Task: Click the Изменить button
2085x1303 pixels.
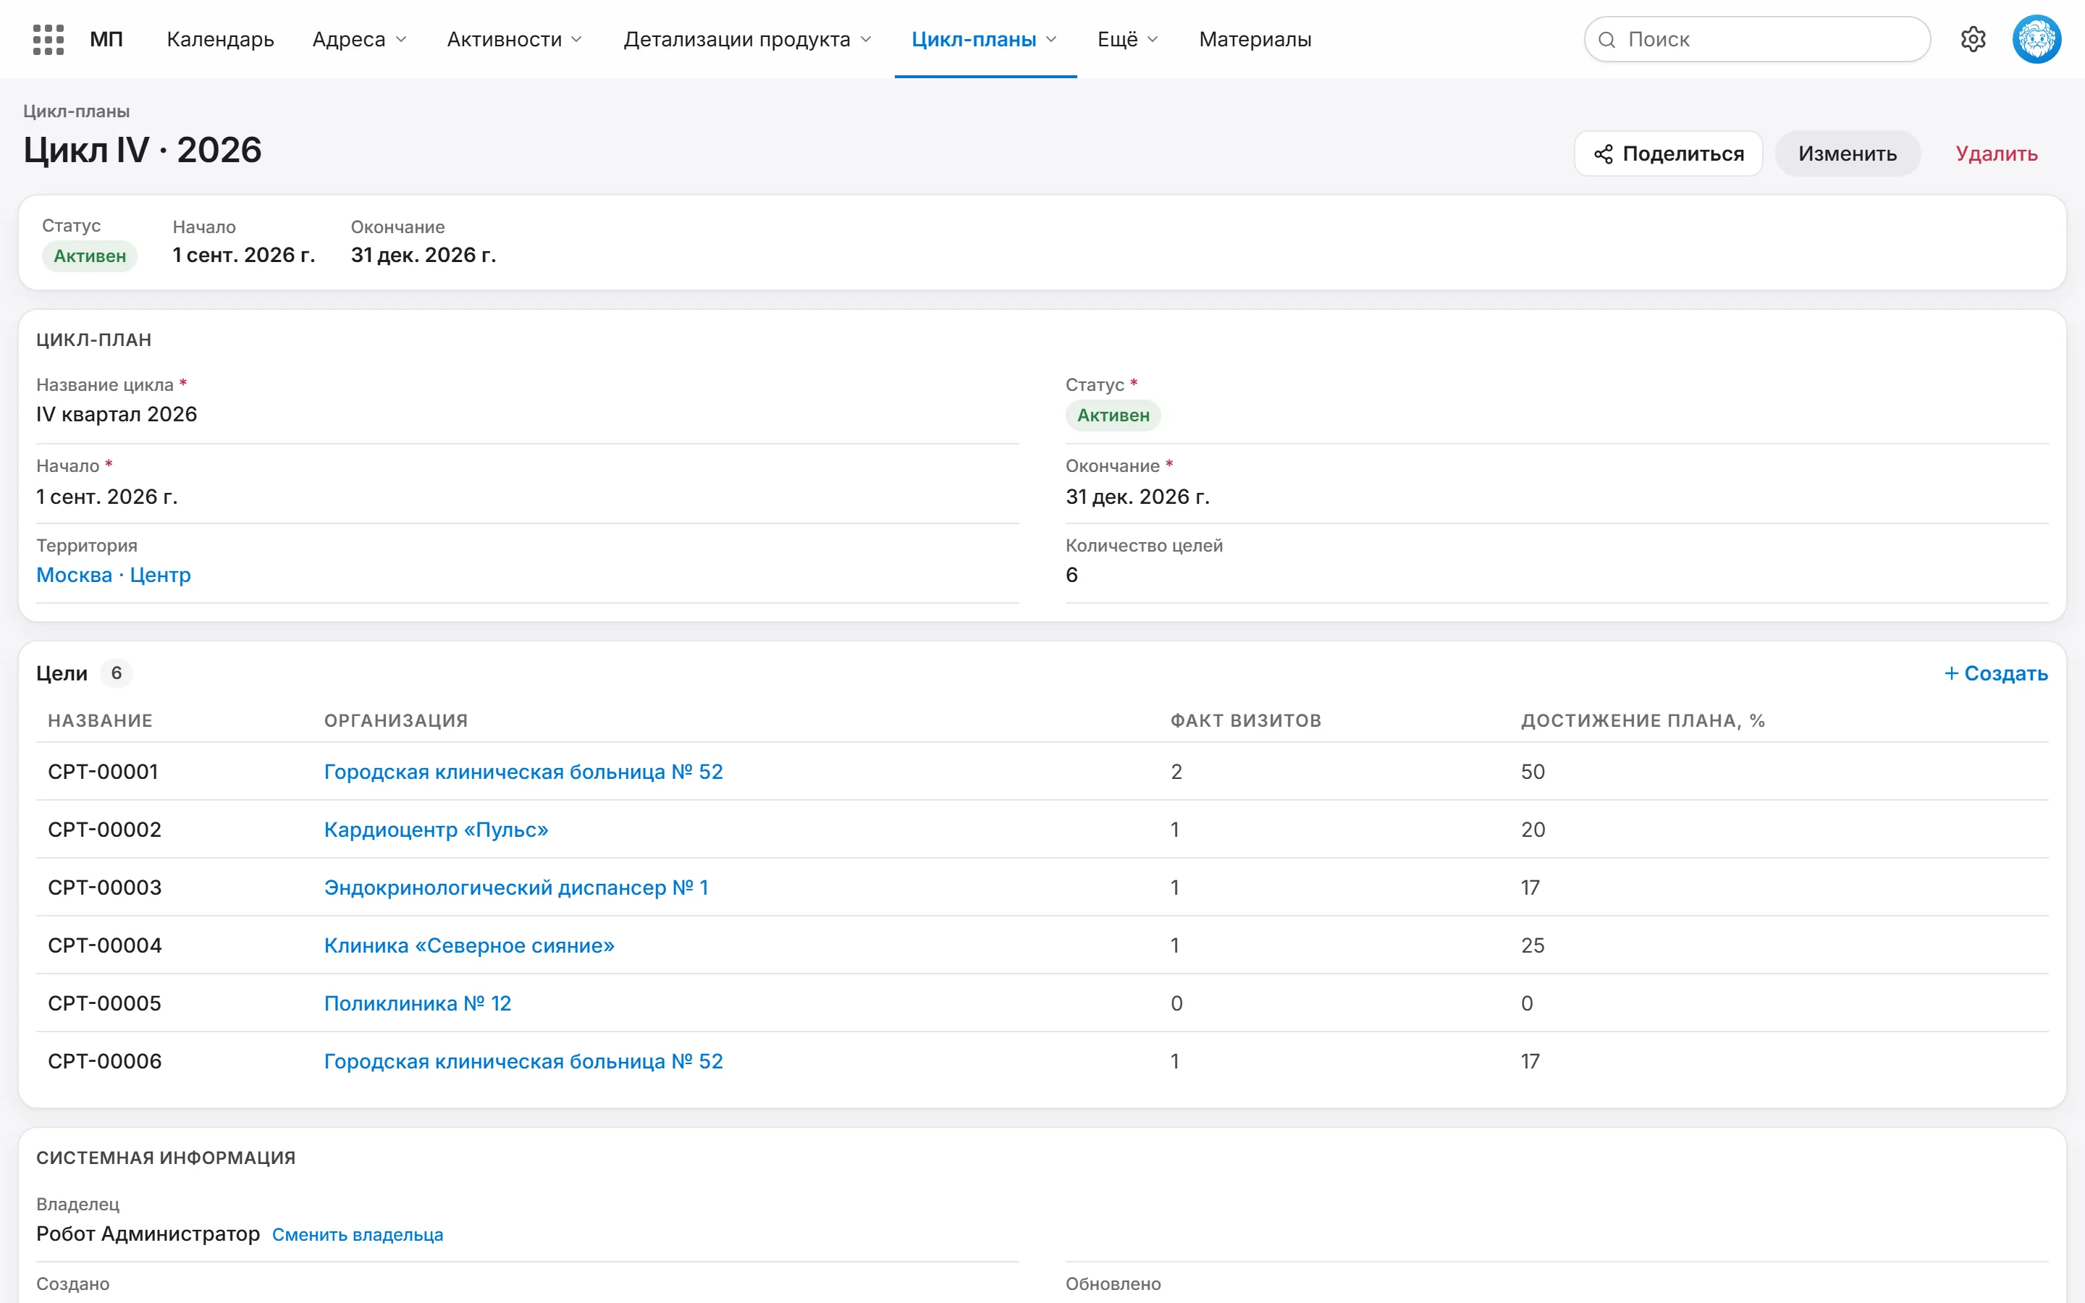Action: 1848,153
